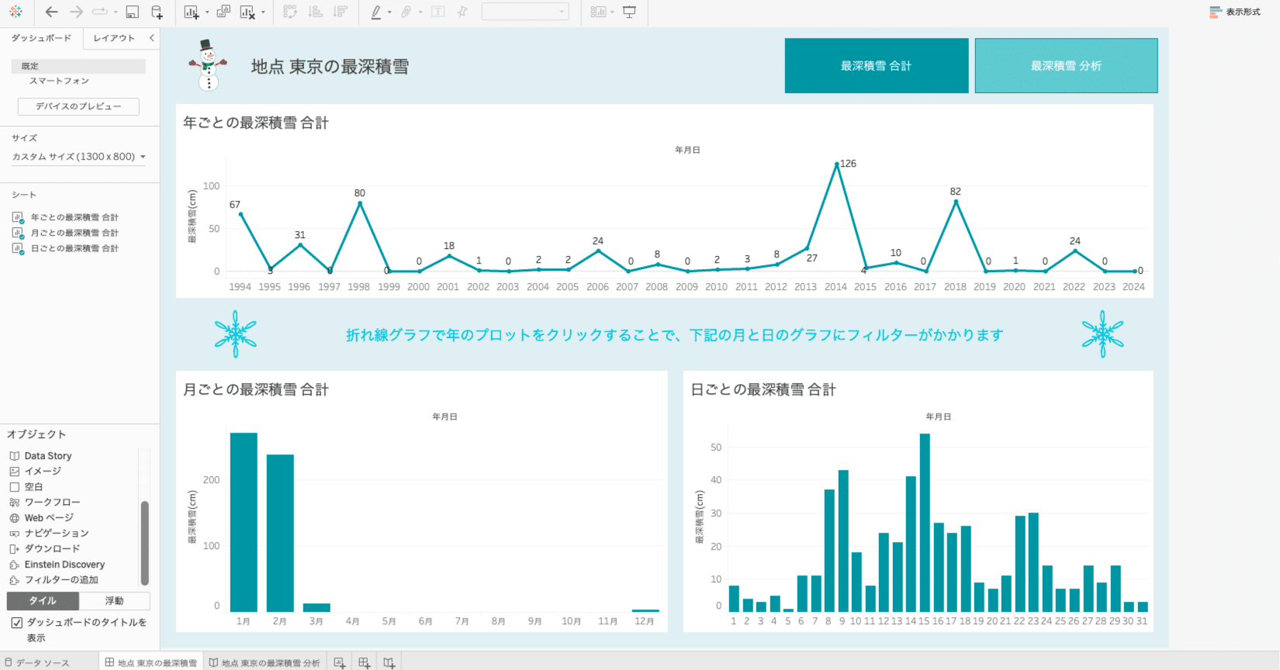The height and width of the screenshot is (670, 1280).
Task: Click the save workbook icon
Action: tap(133, 12)
